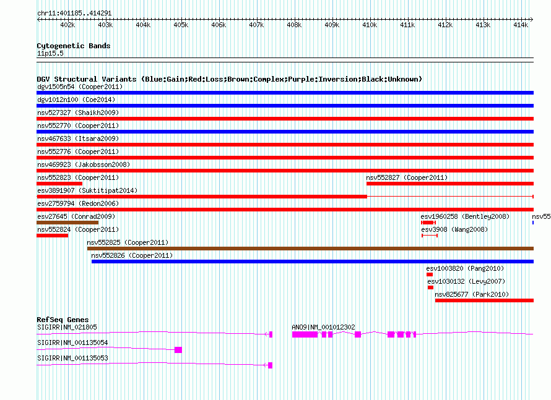
Task: Click the 413k ruler tick label
Action: [x=483, y=25]
